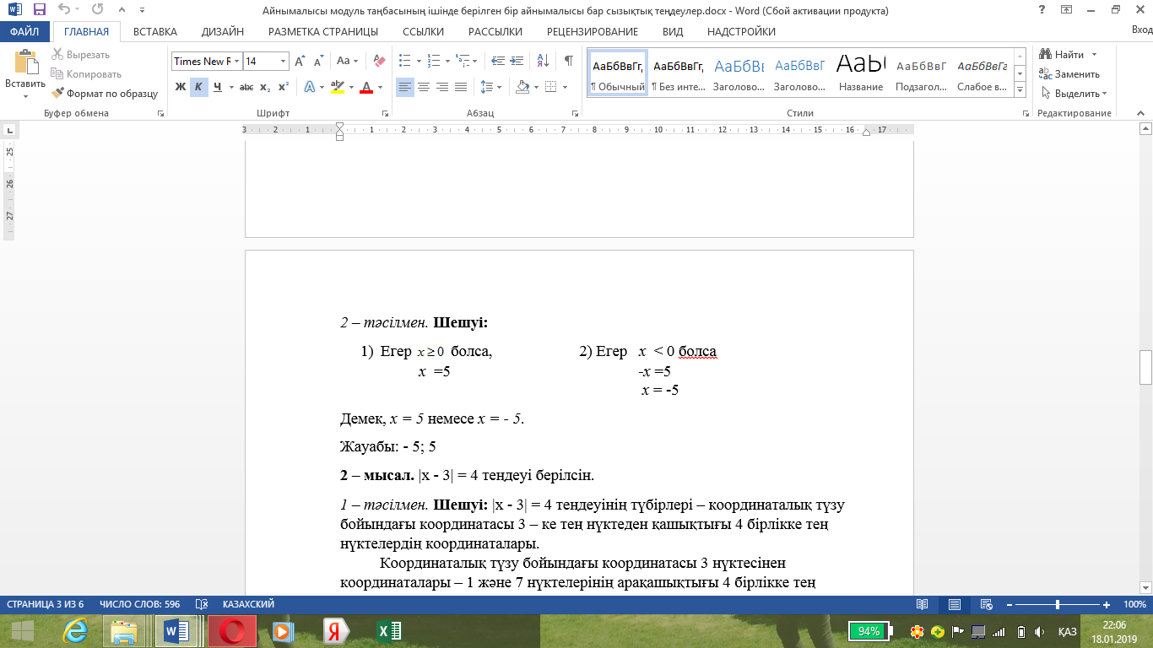Switch to the РАЗМЕТКА СТРАНИЦЫ tab
1153x648 pixels.
click(x=323, y=32)
